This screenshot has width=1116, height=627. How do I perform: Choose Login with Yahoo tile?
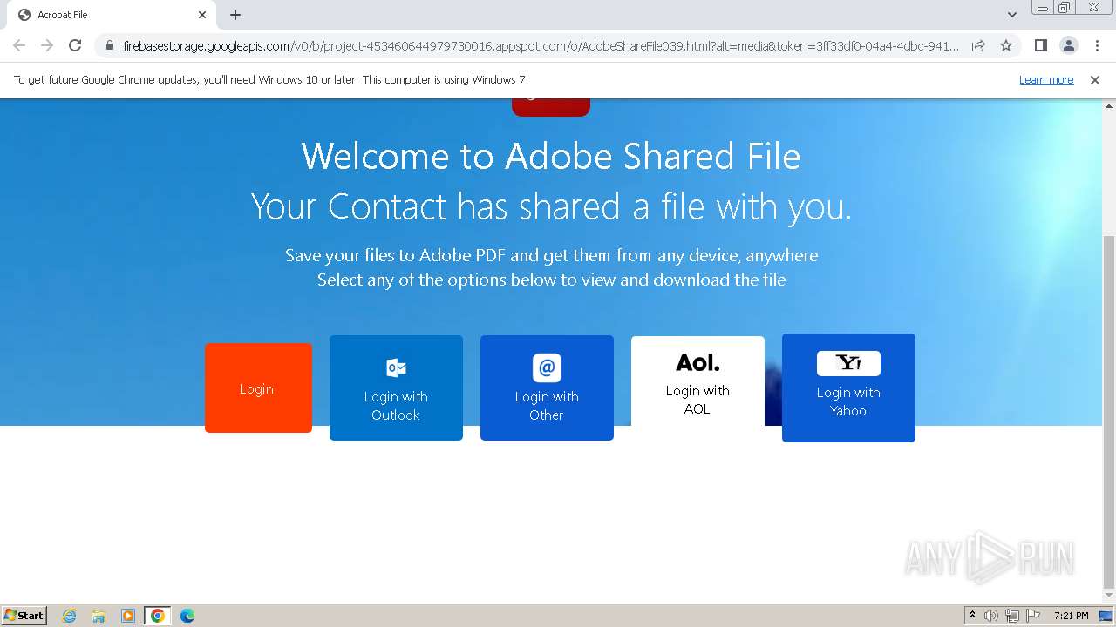[848, 388]
